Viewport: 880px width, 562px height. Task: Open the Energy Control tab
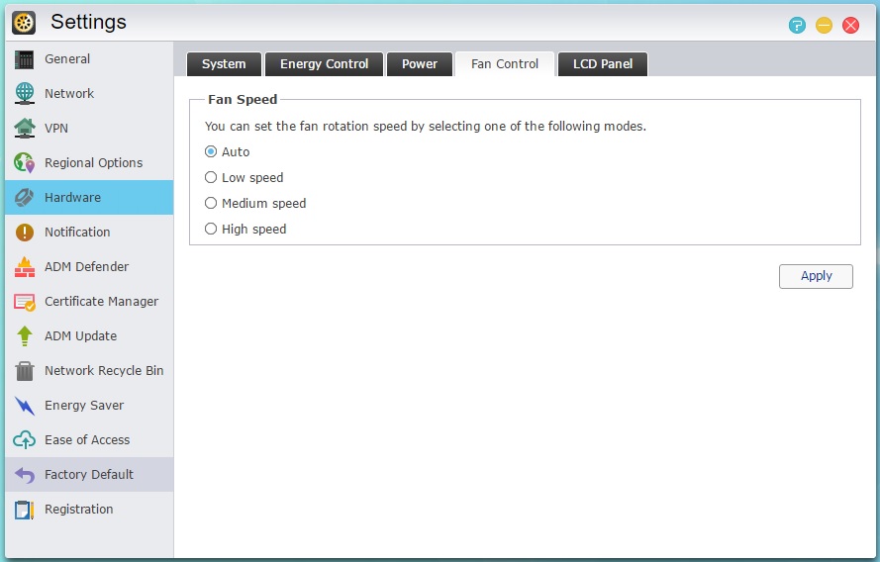pos(325,64)
